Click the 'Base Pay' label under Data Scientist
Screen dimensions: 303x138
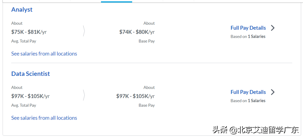pos(146,105)
